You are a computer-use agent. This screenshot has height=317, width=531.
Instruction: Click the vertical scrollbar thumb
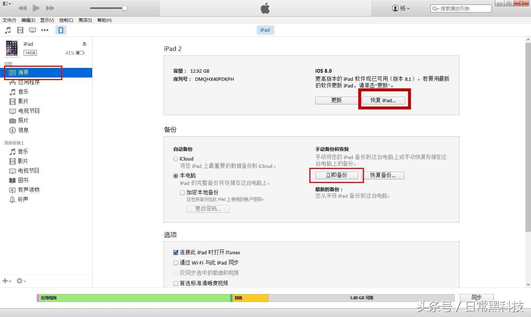(528, 137)
